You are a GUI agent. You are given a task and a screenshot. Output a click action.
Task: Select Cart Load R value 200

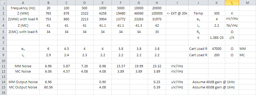[x=217, y=55]
